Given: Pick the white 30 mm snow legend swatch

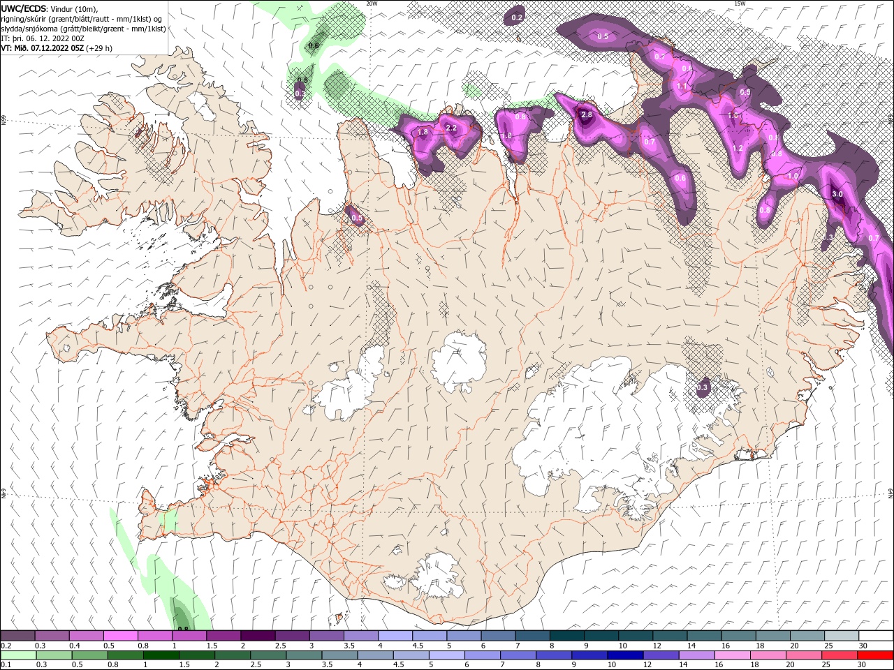Looking at the screenshot, I should (x=875, y=636).
